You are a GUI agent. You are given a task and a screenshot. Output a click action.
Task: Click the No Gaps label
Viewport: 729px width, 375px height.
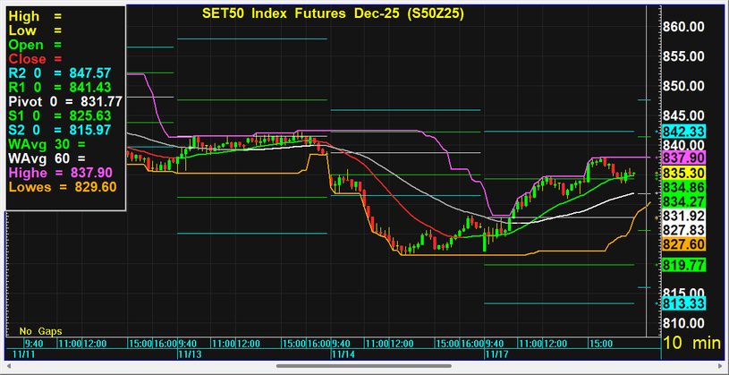(40, 330)
